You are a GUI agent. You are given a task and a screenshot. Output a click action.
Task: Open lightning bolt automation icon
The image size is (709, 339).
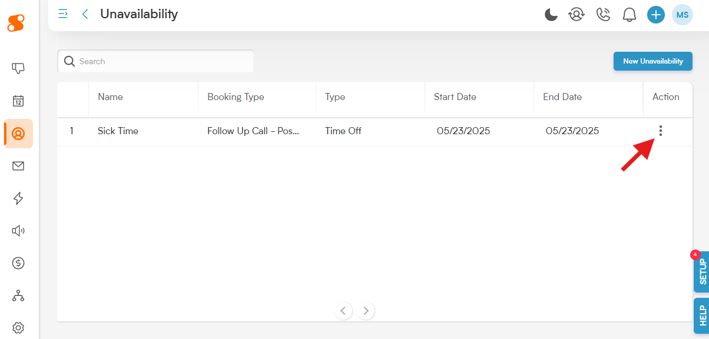[18, 198]
